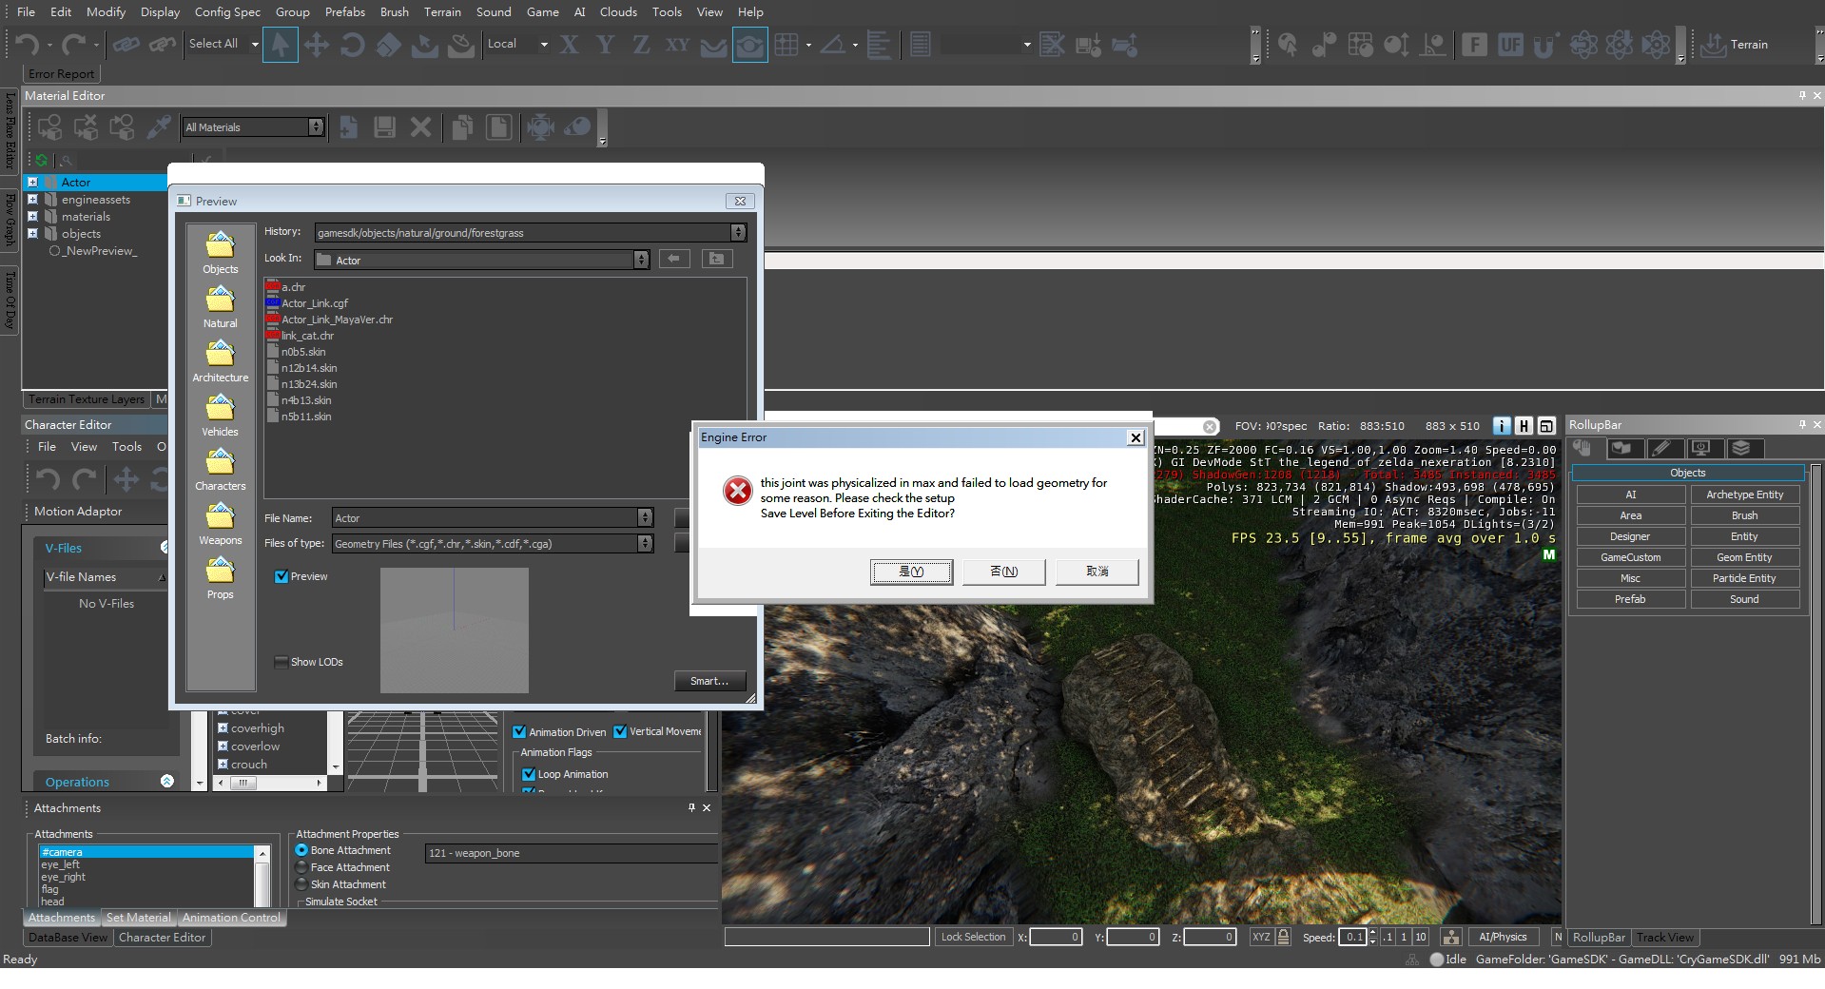Viewport: 1825px width, 989px height.
Task: Activate the Select Object arrow tool
Action: 280,45
